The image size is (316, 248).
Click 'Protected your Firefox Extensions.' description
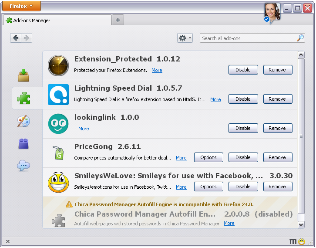coord(111,70)
